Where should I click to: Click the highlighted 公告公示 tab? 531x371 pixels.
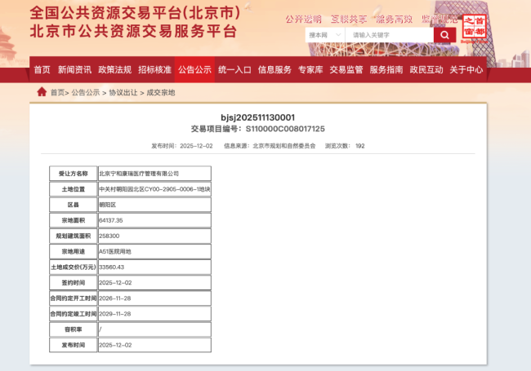tap(194, 69)
